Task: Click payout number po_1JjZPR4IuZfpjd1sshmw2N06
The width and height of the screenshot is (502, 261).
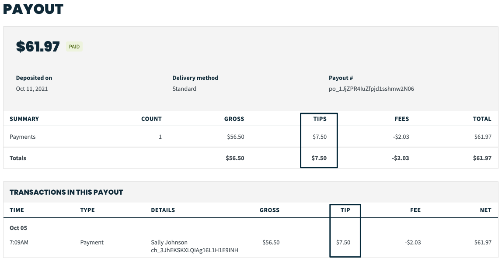Action: (x=370, y=89)
